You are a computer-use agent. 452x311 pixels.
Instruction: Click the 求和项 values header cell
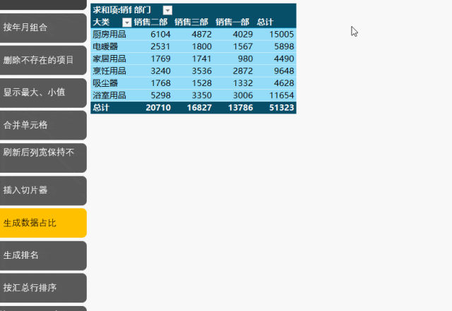(x=112, y=10)
